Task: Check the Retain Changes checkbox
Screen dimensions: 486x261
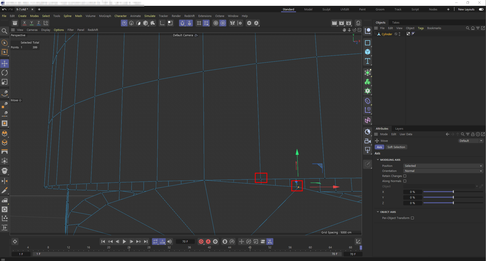Action: click(x=405, y=176)
